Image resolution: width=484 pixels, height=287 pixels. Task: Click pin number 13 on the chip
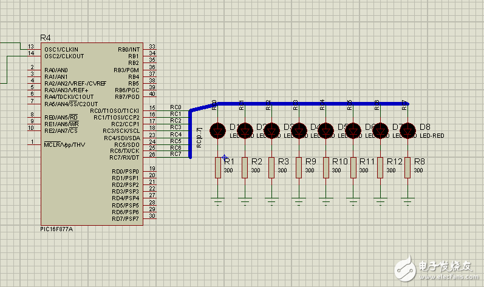point(31,46)
